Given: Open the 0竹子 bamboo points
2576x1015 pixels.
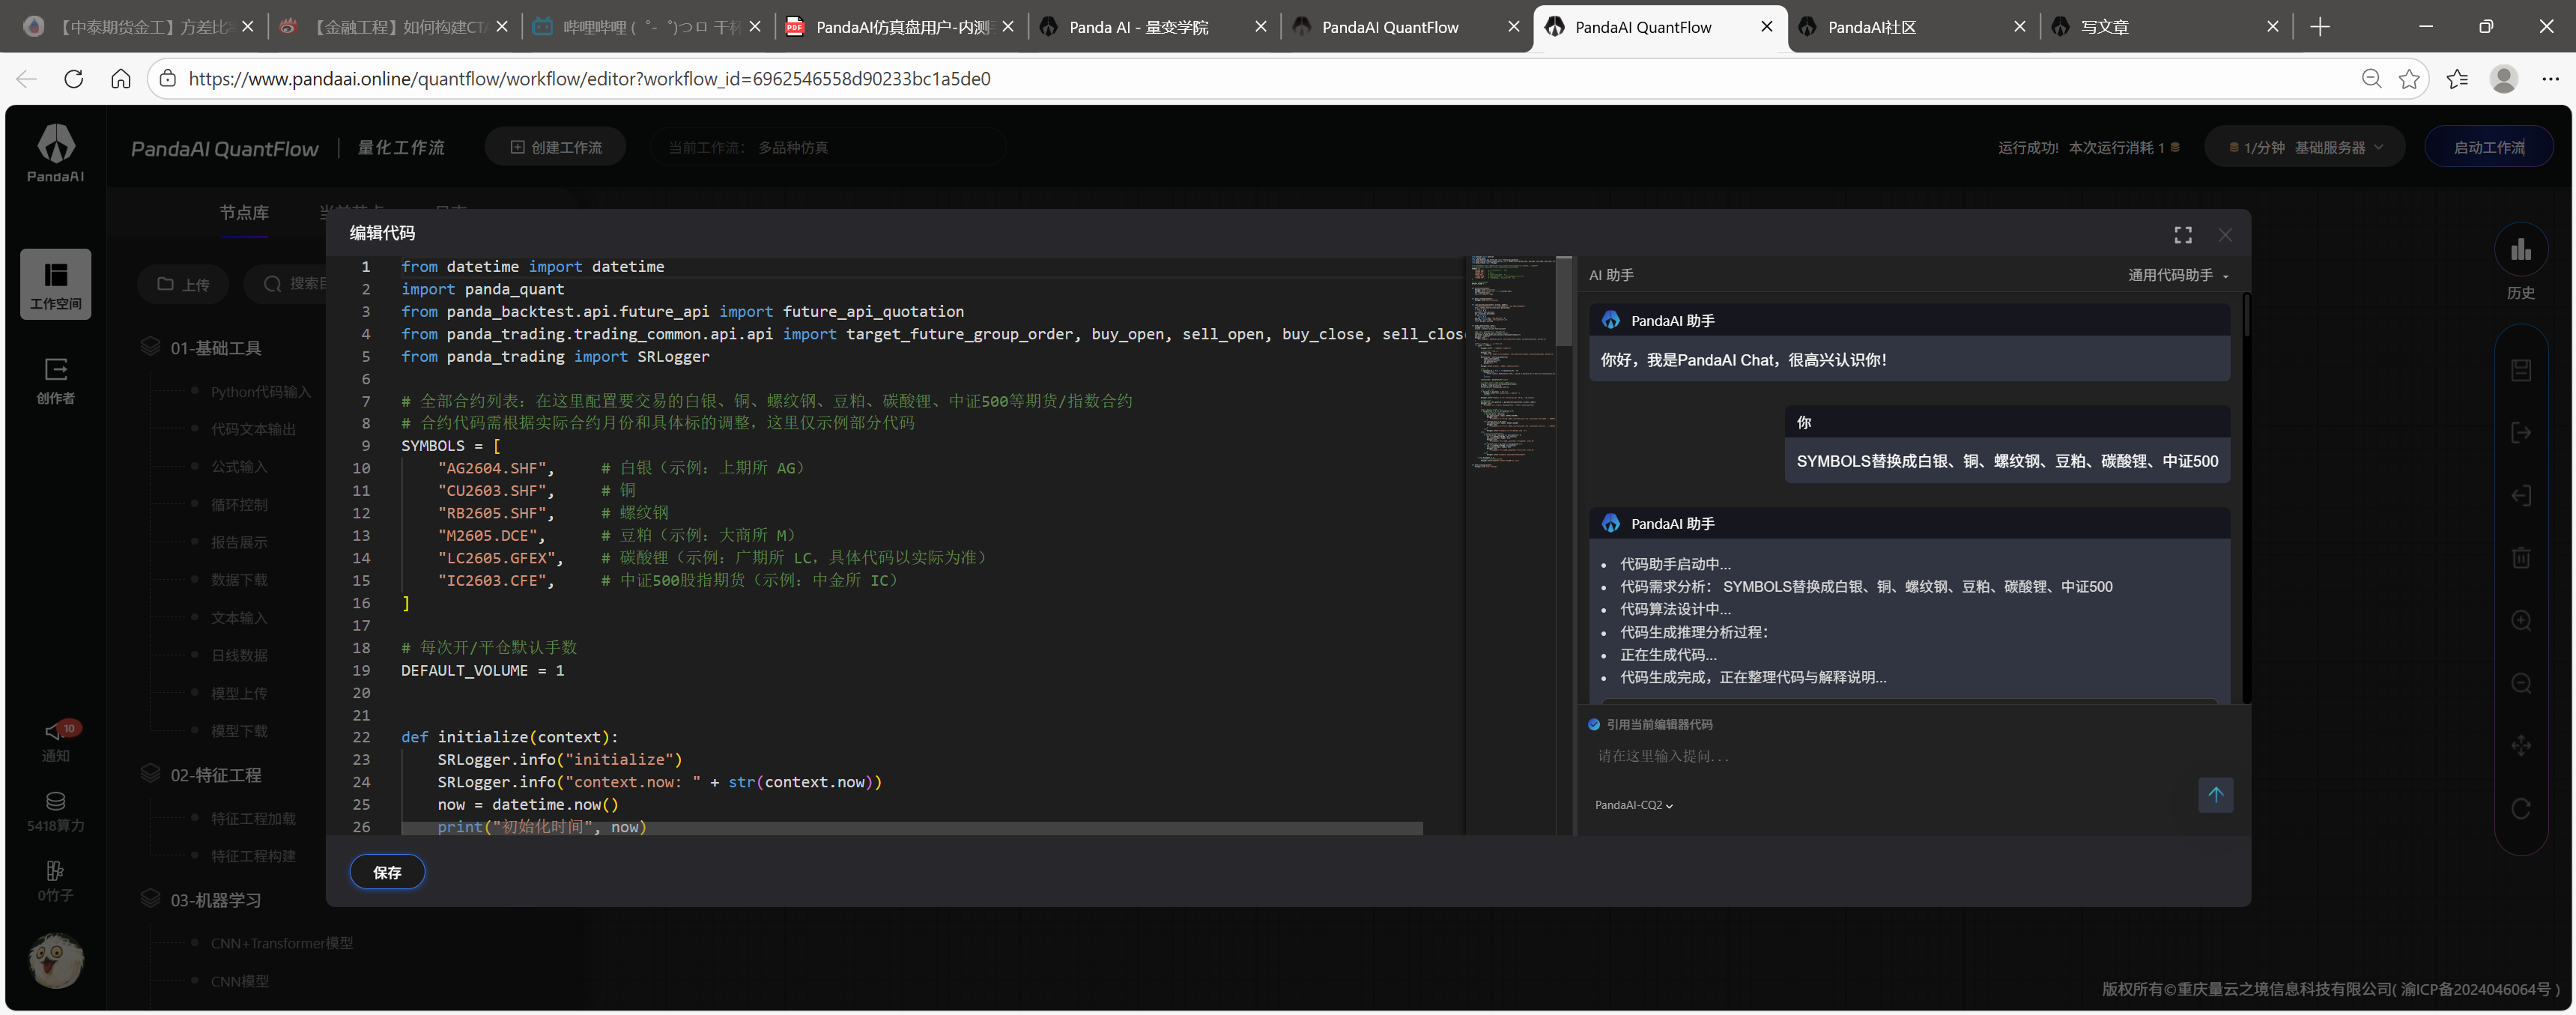Looking at the screenshot, I should point(56,881).
